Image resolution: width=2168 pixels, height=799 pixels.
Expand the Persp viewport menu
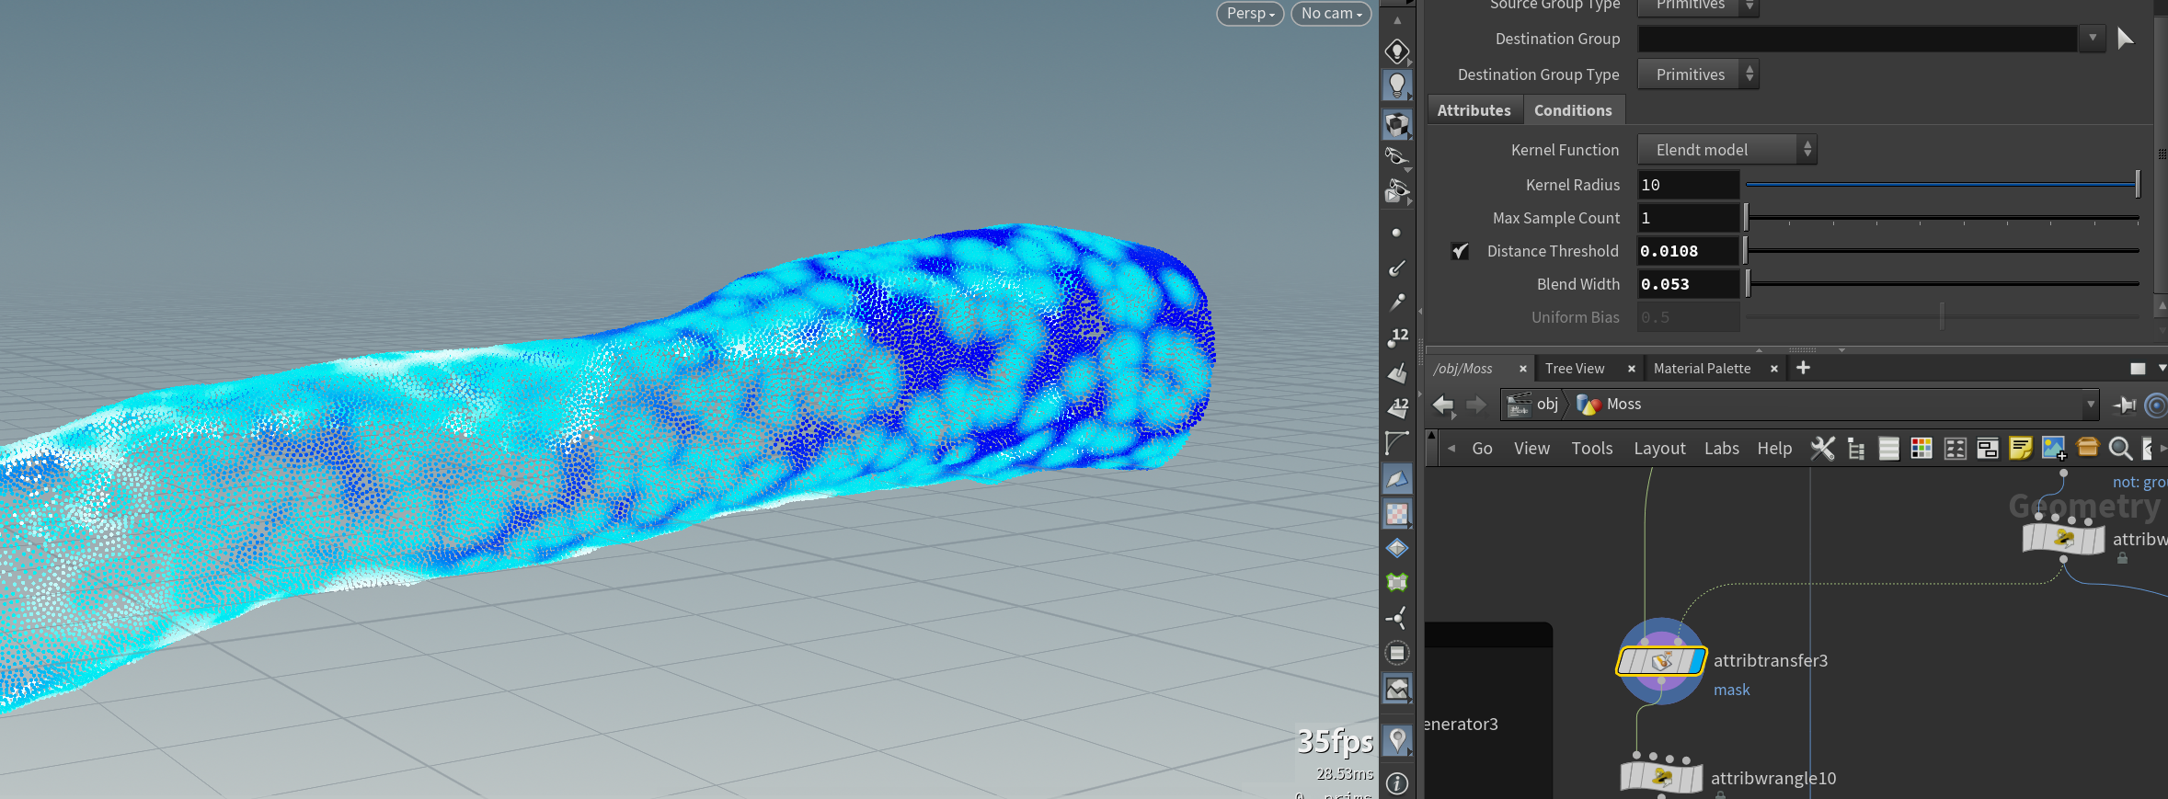(x=1250, y=14)
